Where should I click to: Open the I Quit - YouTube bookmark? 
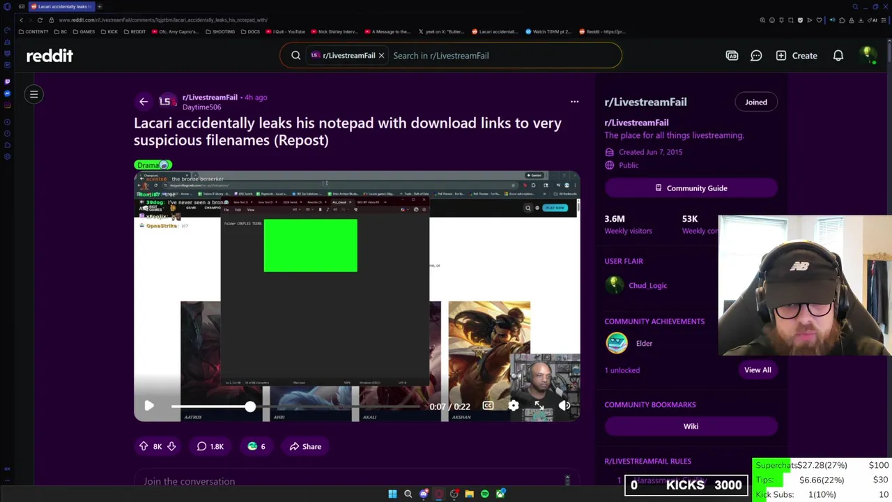click(x=286, y=31)
